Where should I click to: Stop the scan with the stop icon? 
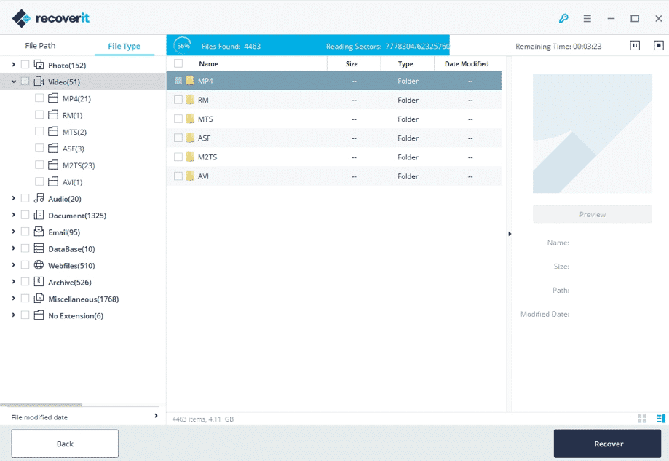click(x=658, y=46)
